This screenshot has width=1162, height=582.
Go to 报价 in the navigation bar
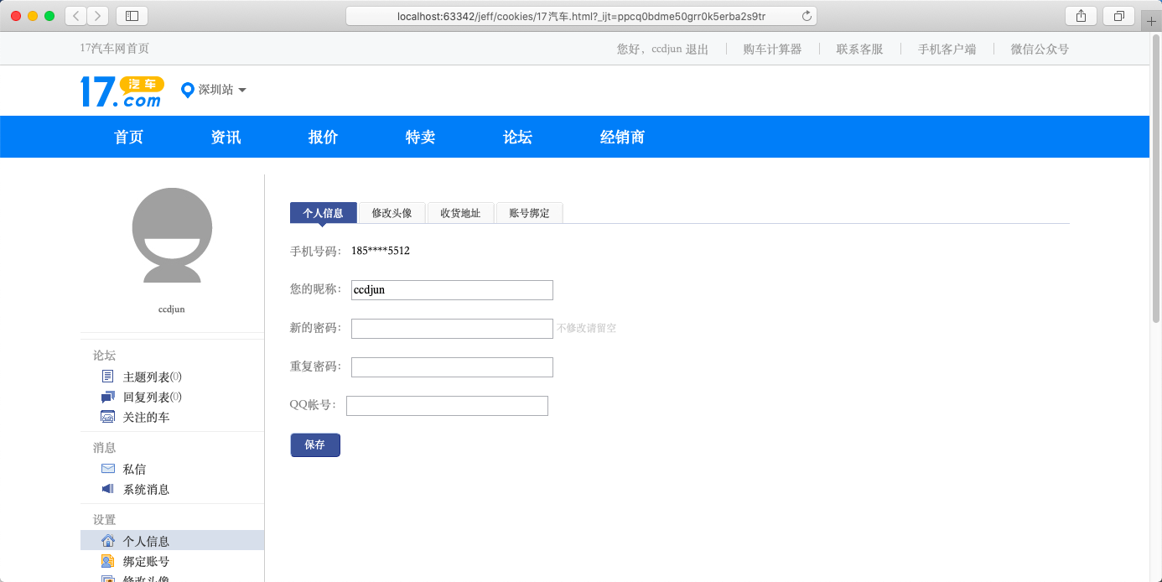tap(323, 138)
